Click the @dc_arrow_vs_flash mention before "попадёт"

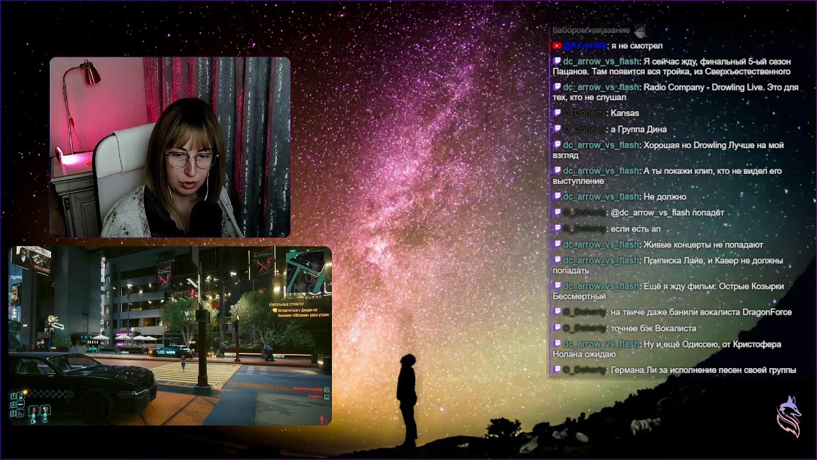pyautogui.click(x=650, y=213)
